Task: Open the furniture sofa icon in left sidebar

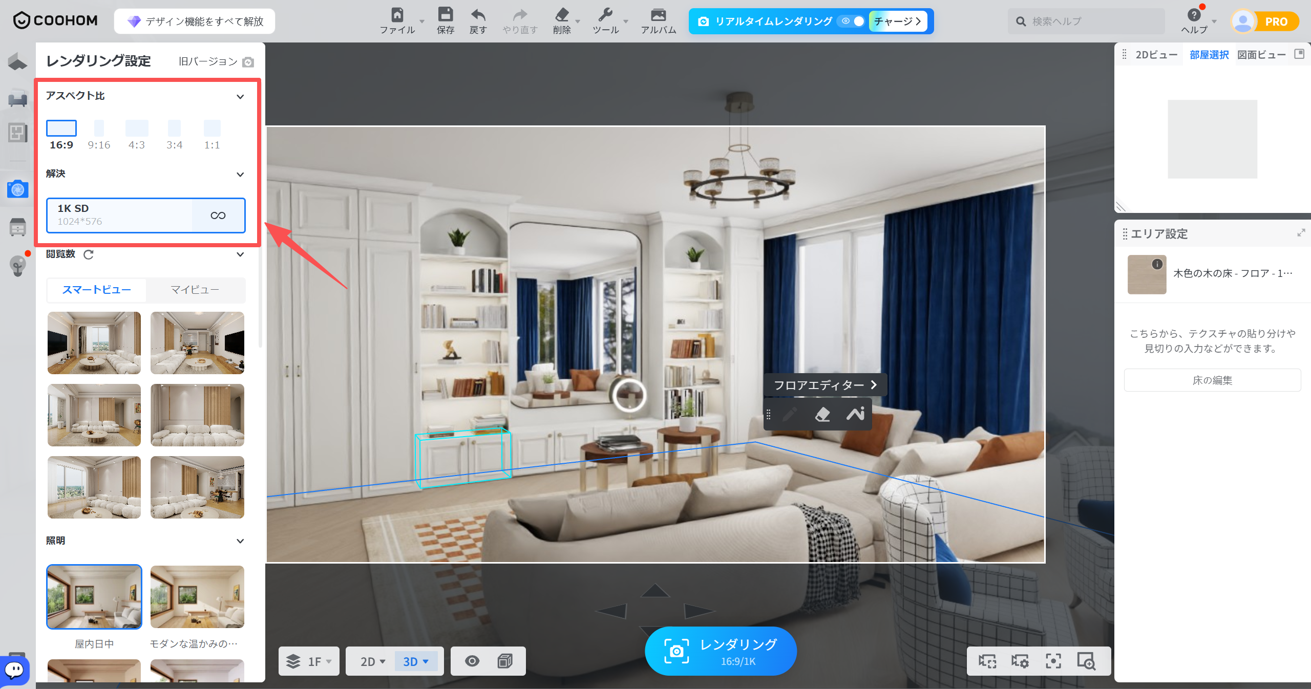Action: pos(17,98)
